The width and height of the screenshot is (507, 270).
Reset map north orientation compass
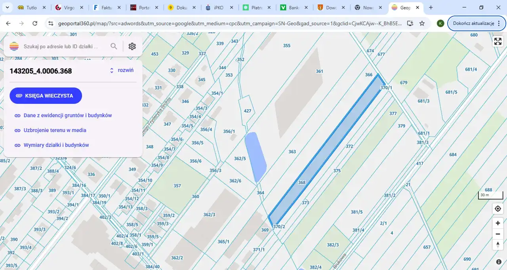498,245
